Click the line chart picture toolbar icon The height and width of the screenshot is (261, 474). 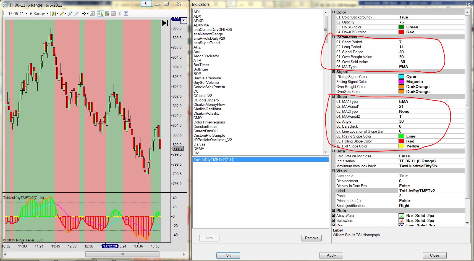click(113, 14)
